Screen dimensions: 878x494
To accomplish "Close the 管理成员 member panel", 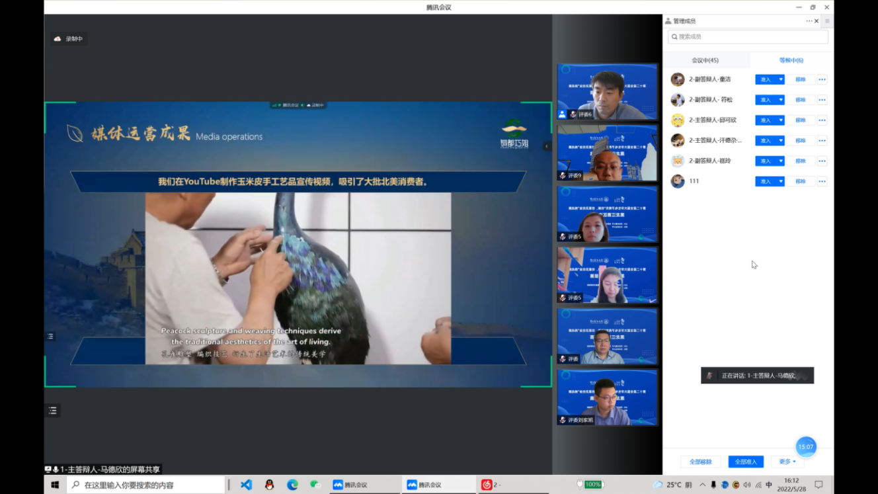I will (x=817, y=21).
